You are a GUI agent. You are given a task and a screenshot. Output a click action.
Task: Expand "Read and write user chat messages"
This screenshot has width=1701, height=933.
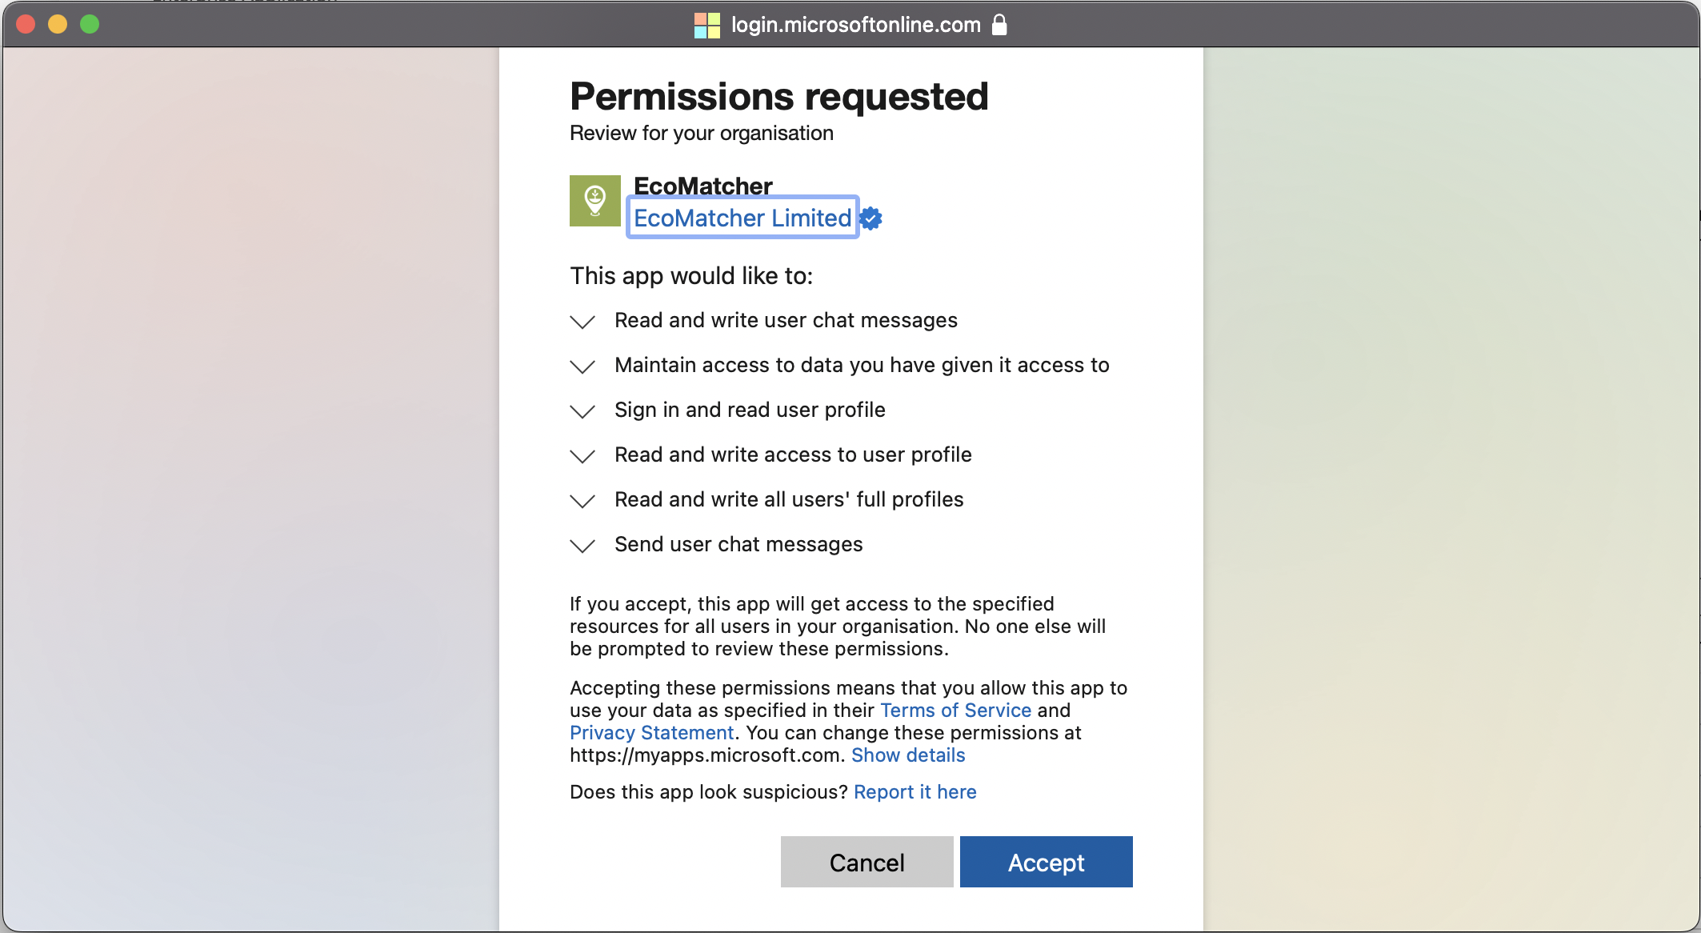(x=582, y=322)
